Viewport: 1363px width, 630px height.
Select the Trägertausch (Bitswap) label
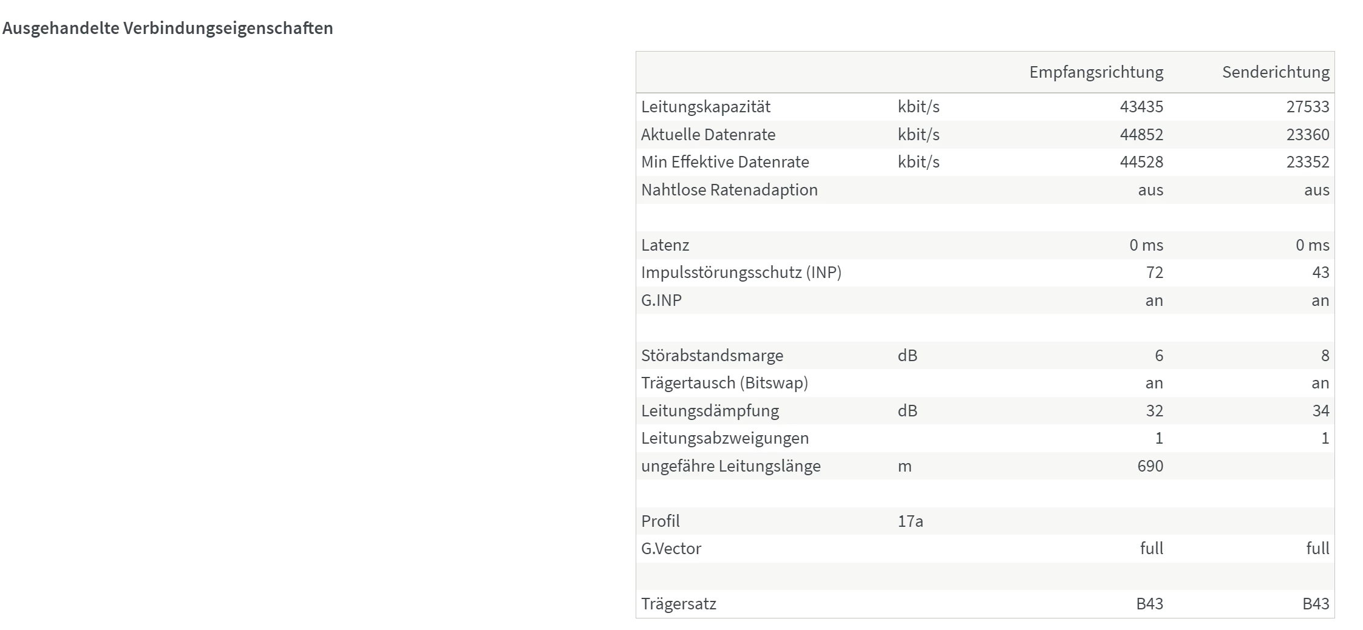tap(724, 383)
